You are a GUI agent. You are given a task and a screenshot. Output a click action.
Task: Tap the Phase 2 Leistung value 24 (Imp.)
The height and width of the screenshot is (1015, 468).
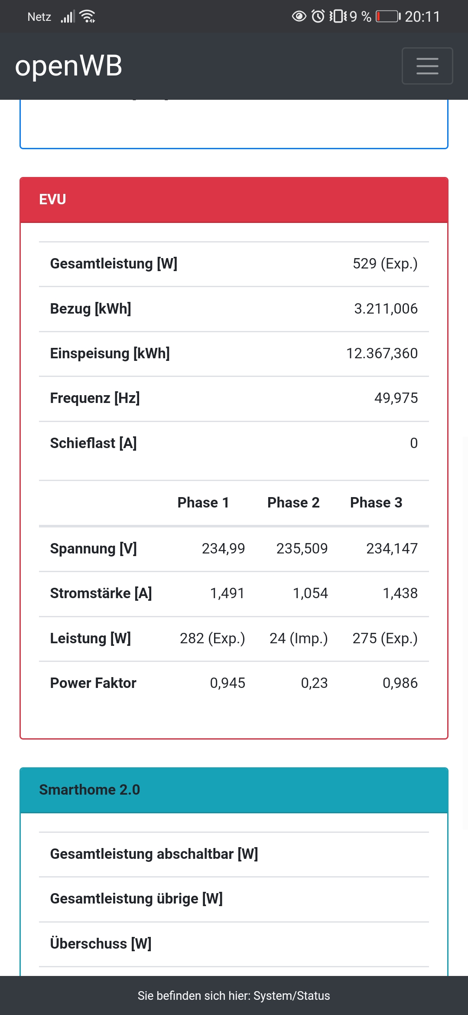299,638
